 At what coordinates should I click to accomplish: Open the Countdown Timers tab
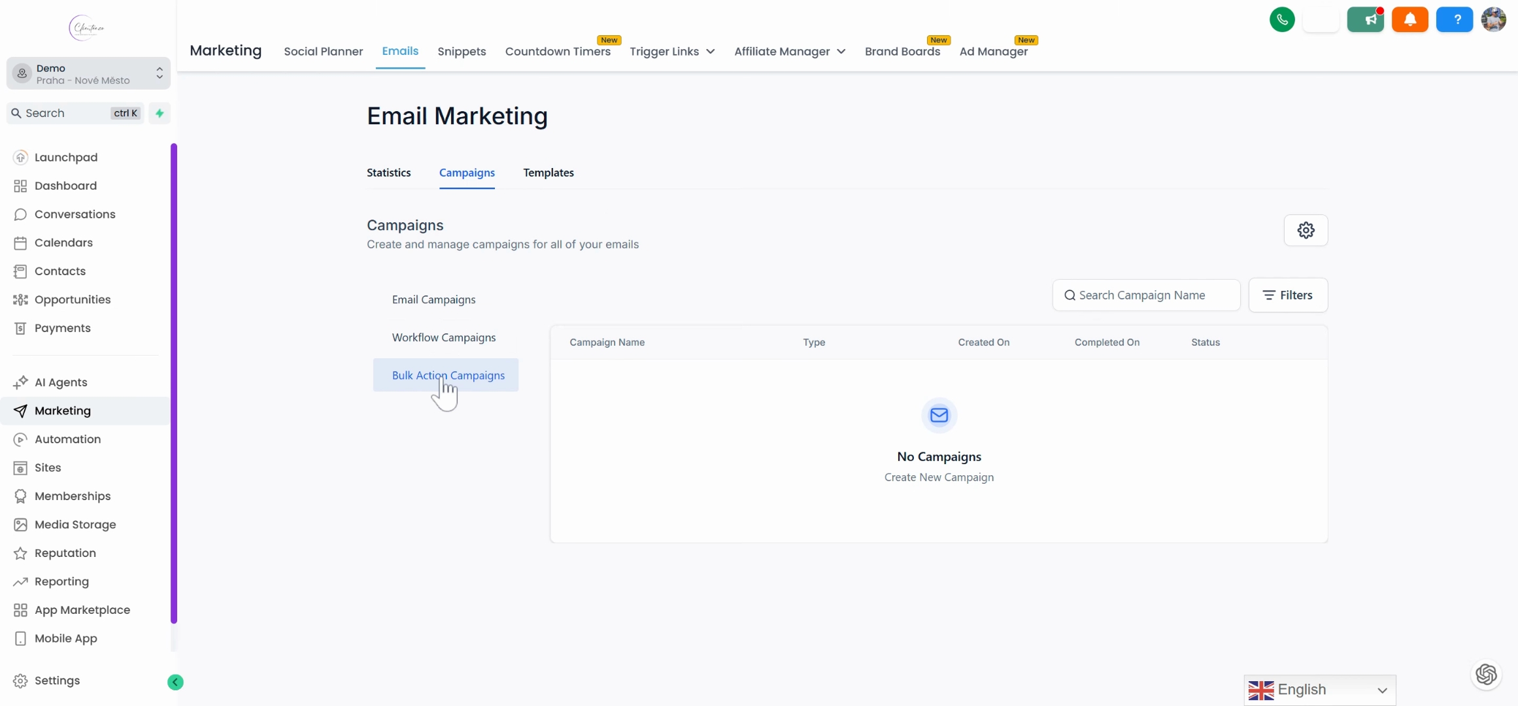coord(558,51)
